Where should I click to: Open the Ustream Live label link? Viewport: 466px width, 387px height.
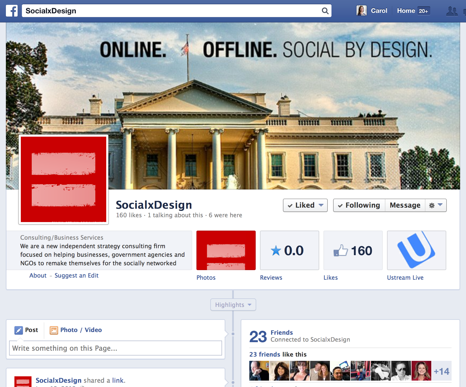[405, 278]
